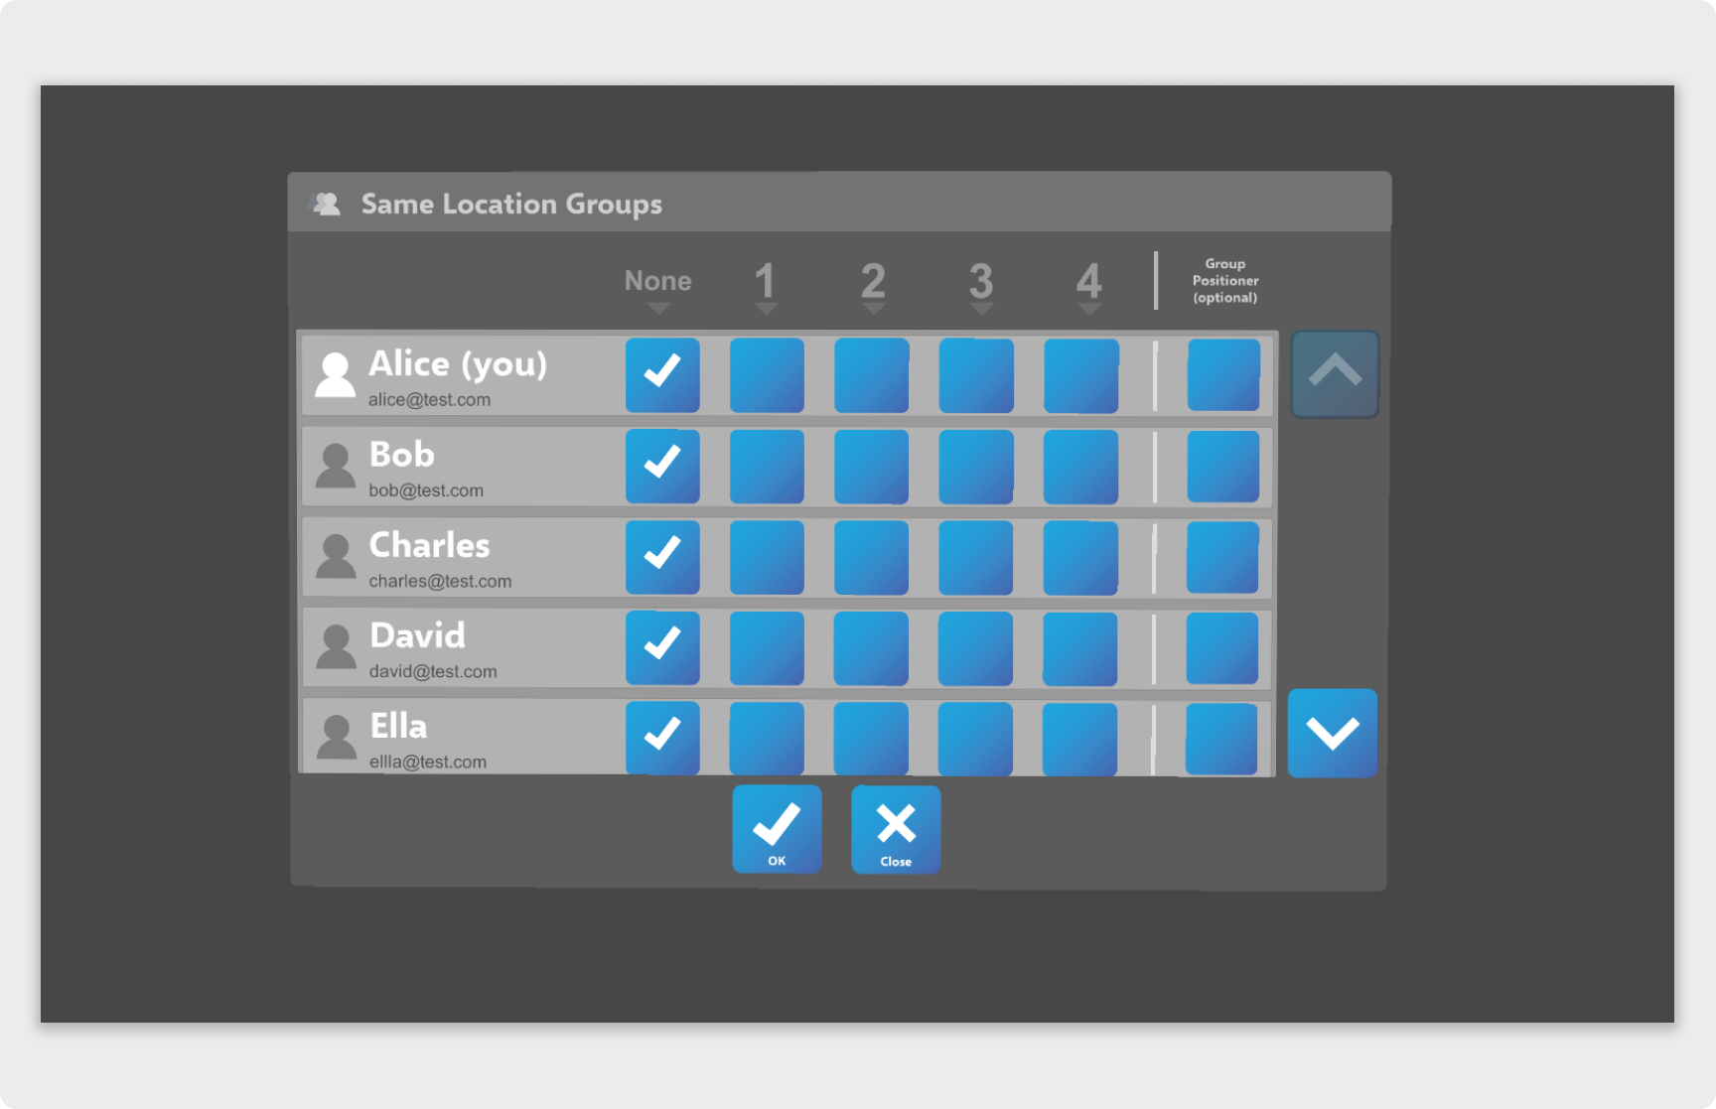The height and width of the screenshot is (1109, 1716).
Task: Assign Alice to group 4
Action: 1080,375
